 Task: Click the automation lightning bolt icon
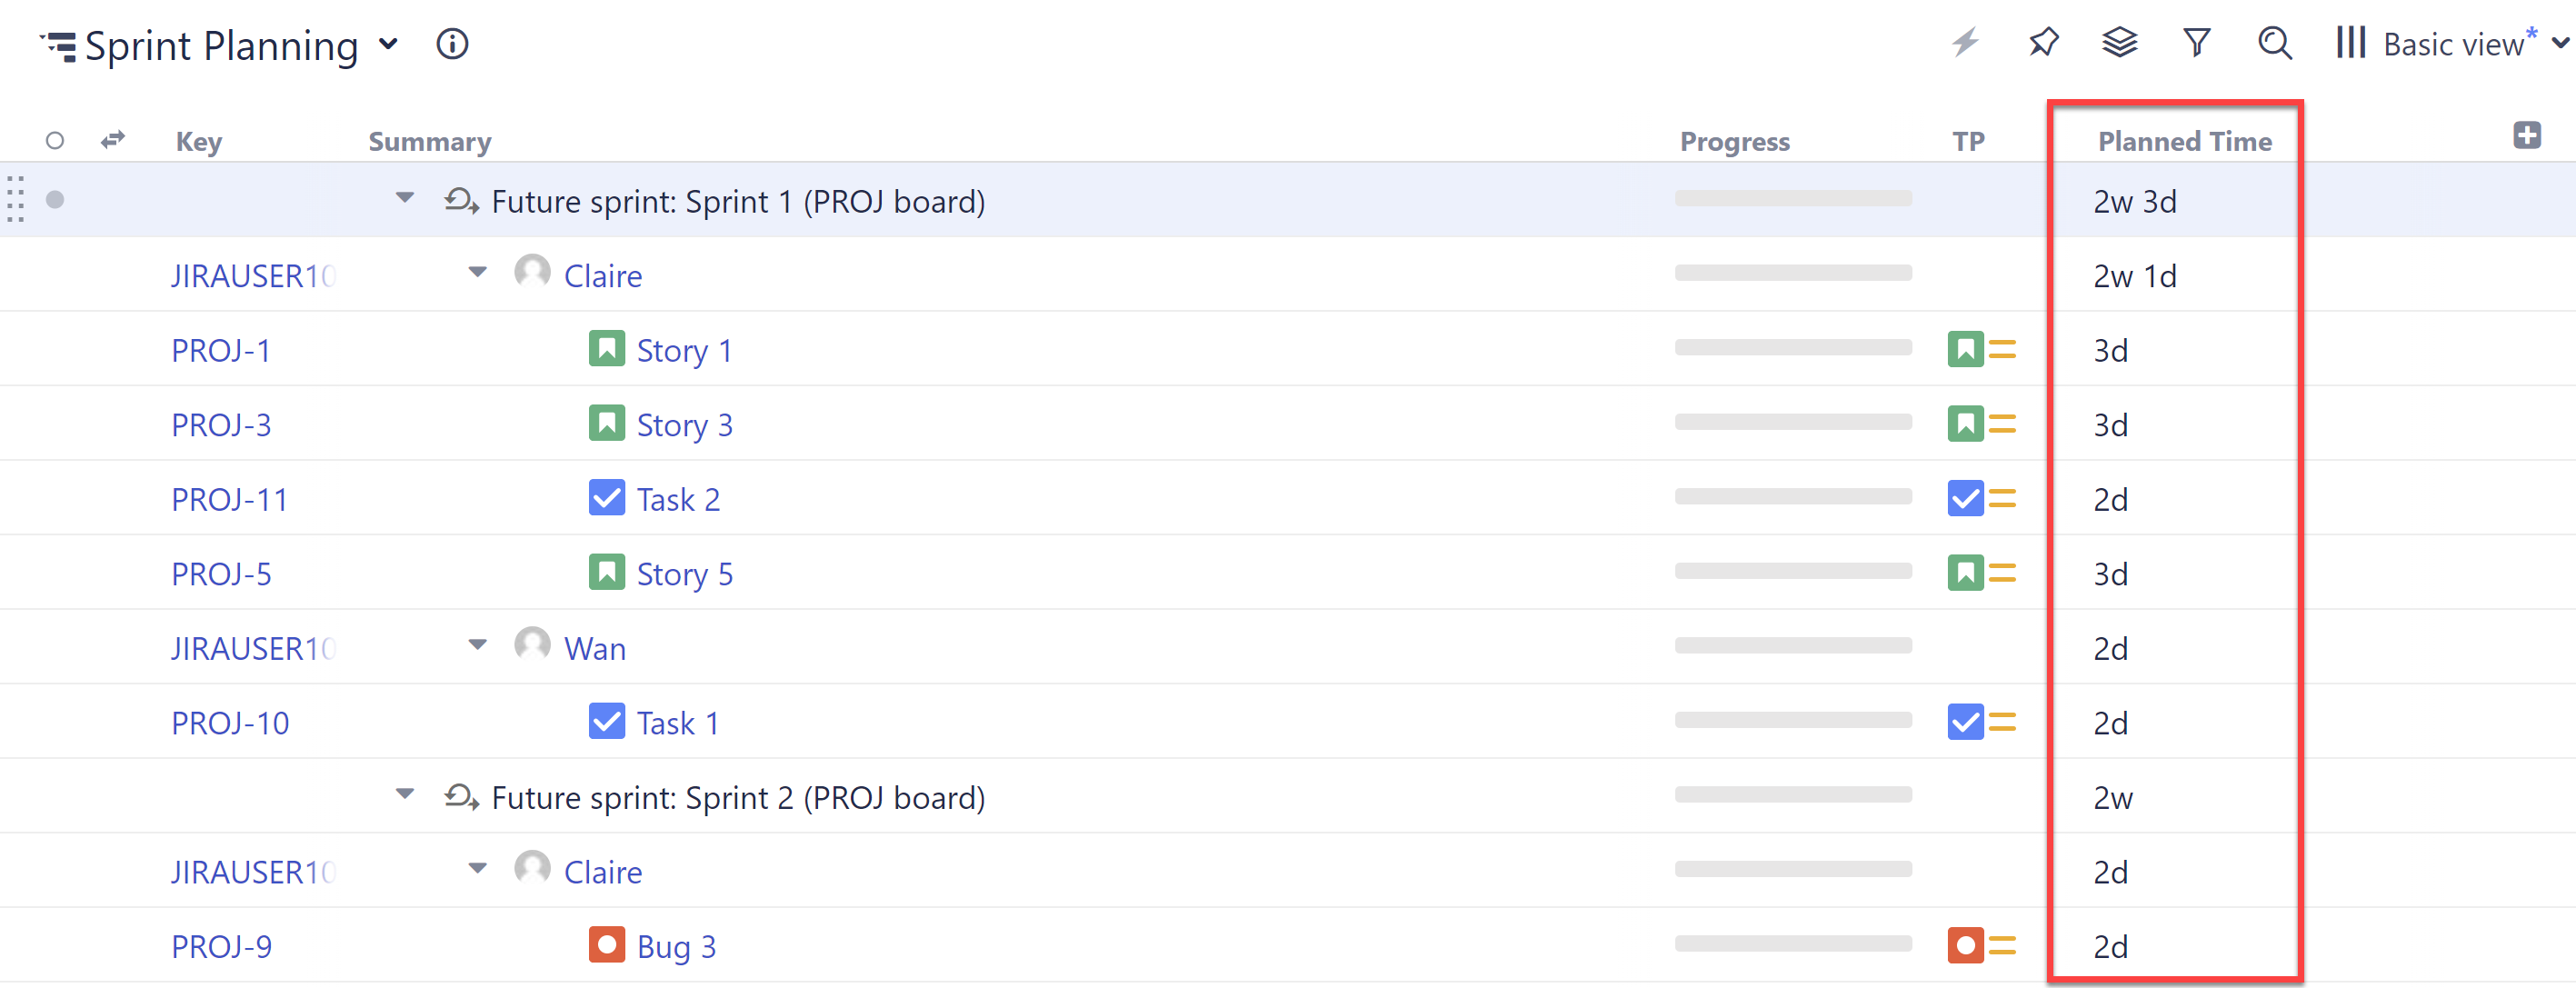(1965, 43)
